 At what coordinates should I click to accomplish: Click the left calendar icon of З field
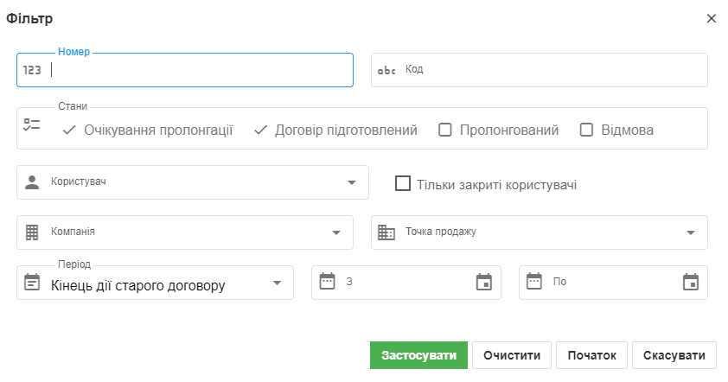pos(327,281)
